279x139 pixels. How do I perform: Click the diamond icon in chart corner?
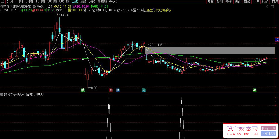click(x=268, y=7)
